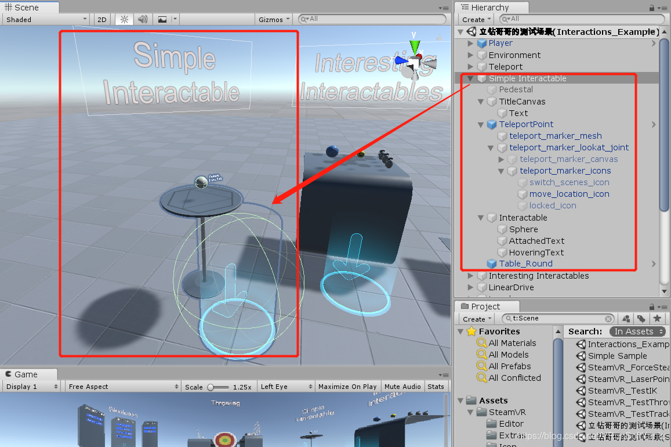Expand Interesting Interactables object
The height and width of the screenshot is (447, 671).
point(471,276)
